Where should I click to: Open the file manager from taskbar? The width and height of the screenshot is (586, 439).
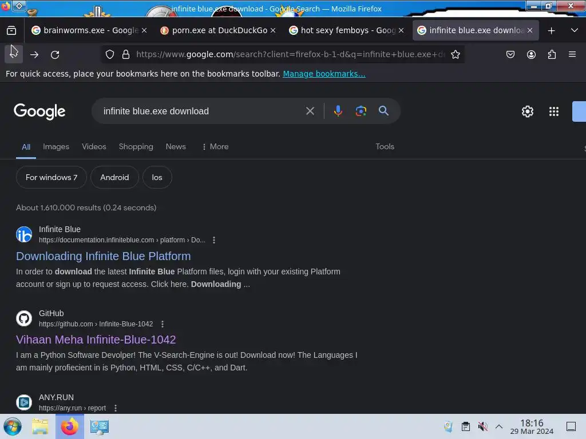(40, 426)
